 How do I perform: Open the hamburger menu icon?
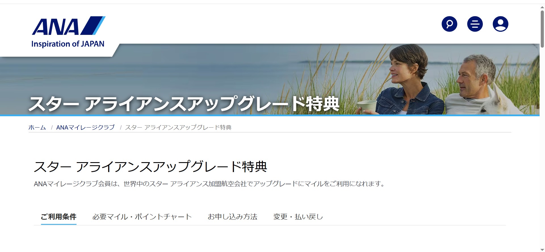(475, 24)
